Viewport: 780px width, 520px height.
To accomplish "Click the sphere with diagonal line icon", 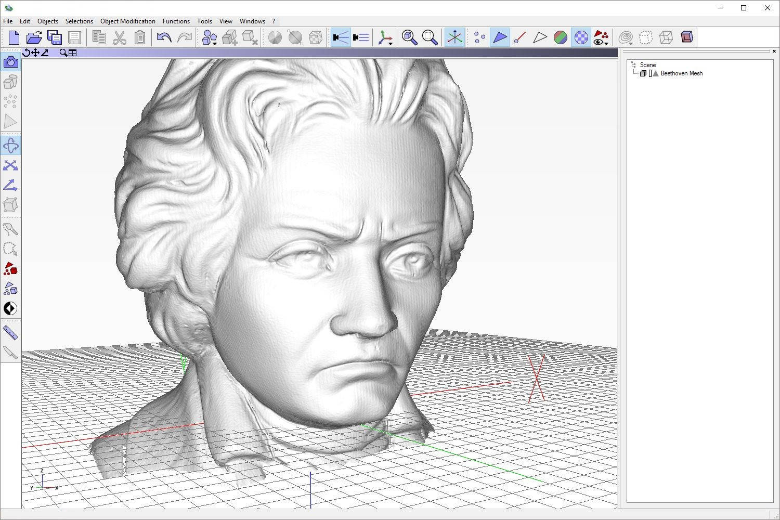I will coord(295,37).
